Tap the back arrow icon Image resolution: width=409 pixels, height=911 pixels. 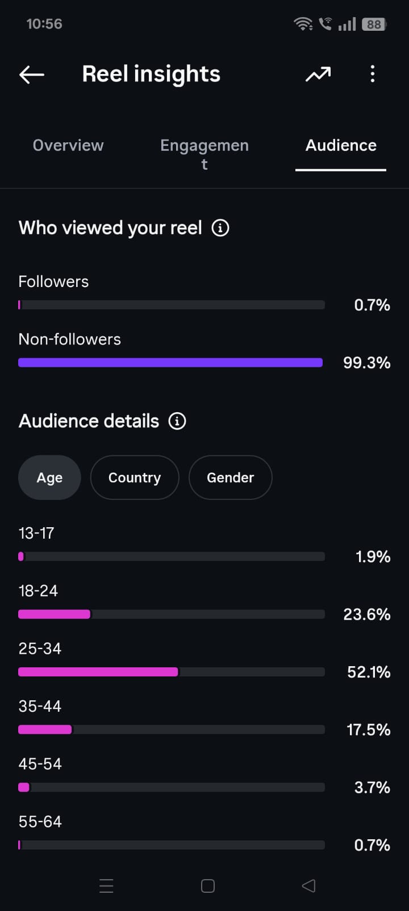coord(32,75)
